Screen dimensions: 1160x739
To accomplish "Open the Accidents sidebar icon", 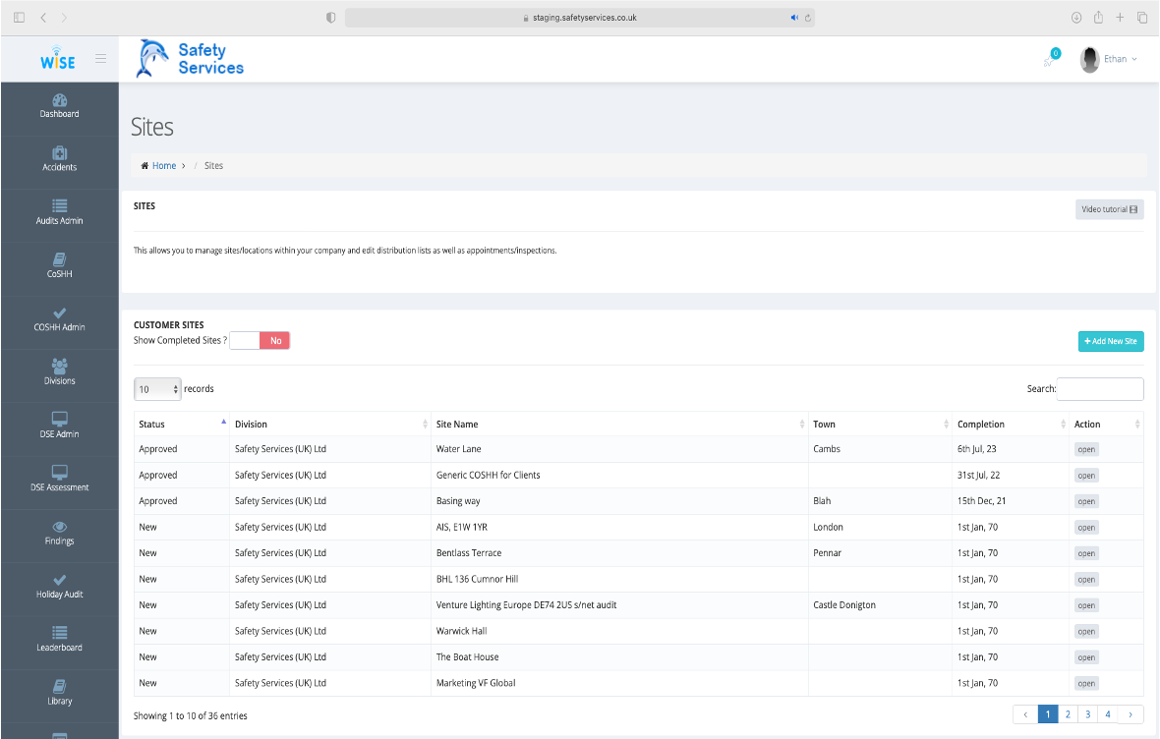I will pos(59,153).
